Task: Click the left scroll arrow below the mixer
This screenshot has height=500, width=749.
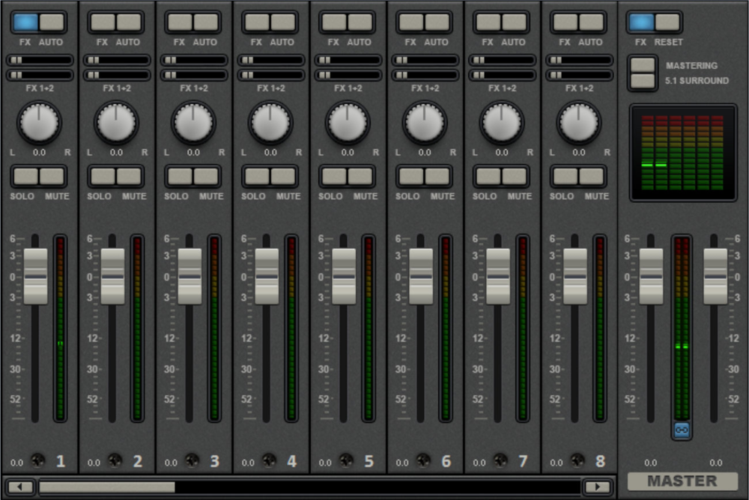Action: 20,487
